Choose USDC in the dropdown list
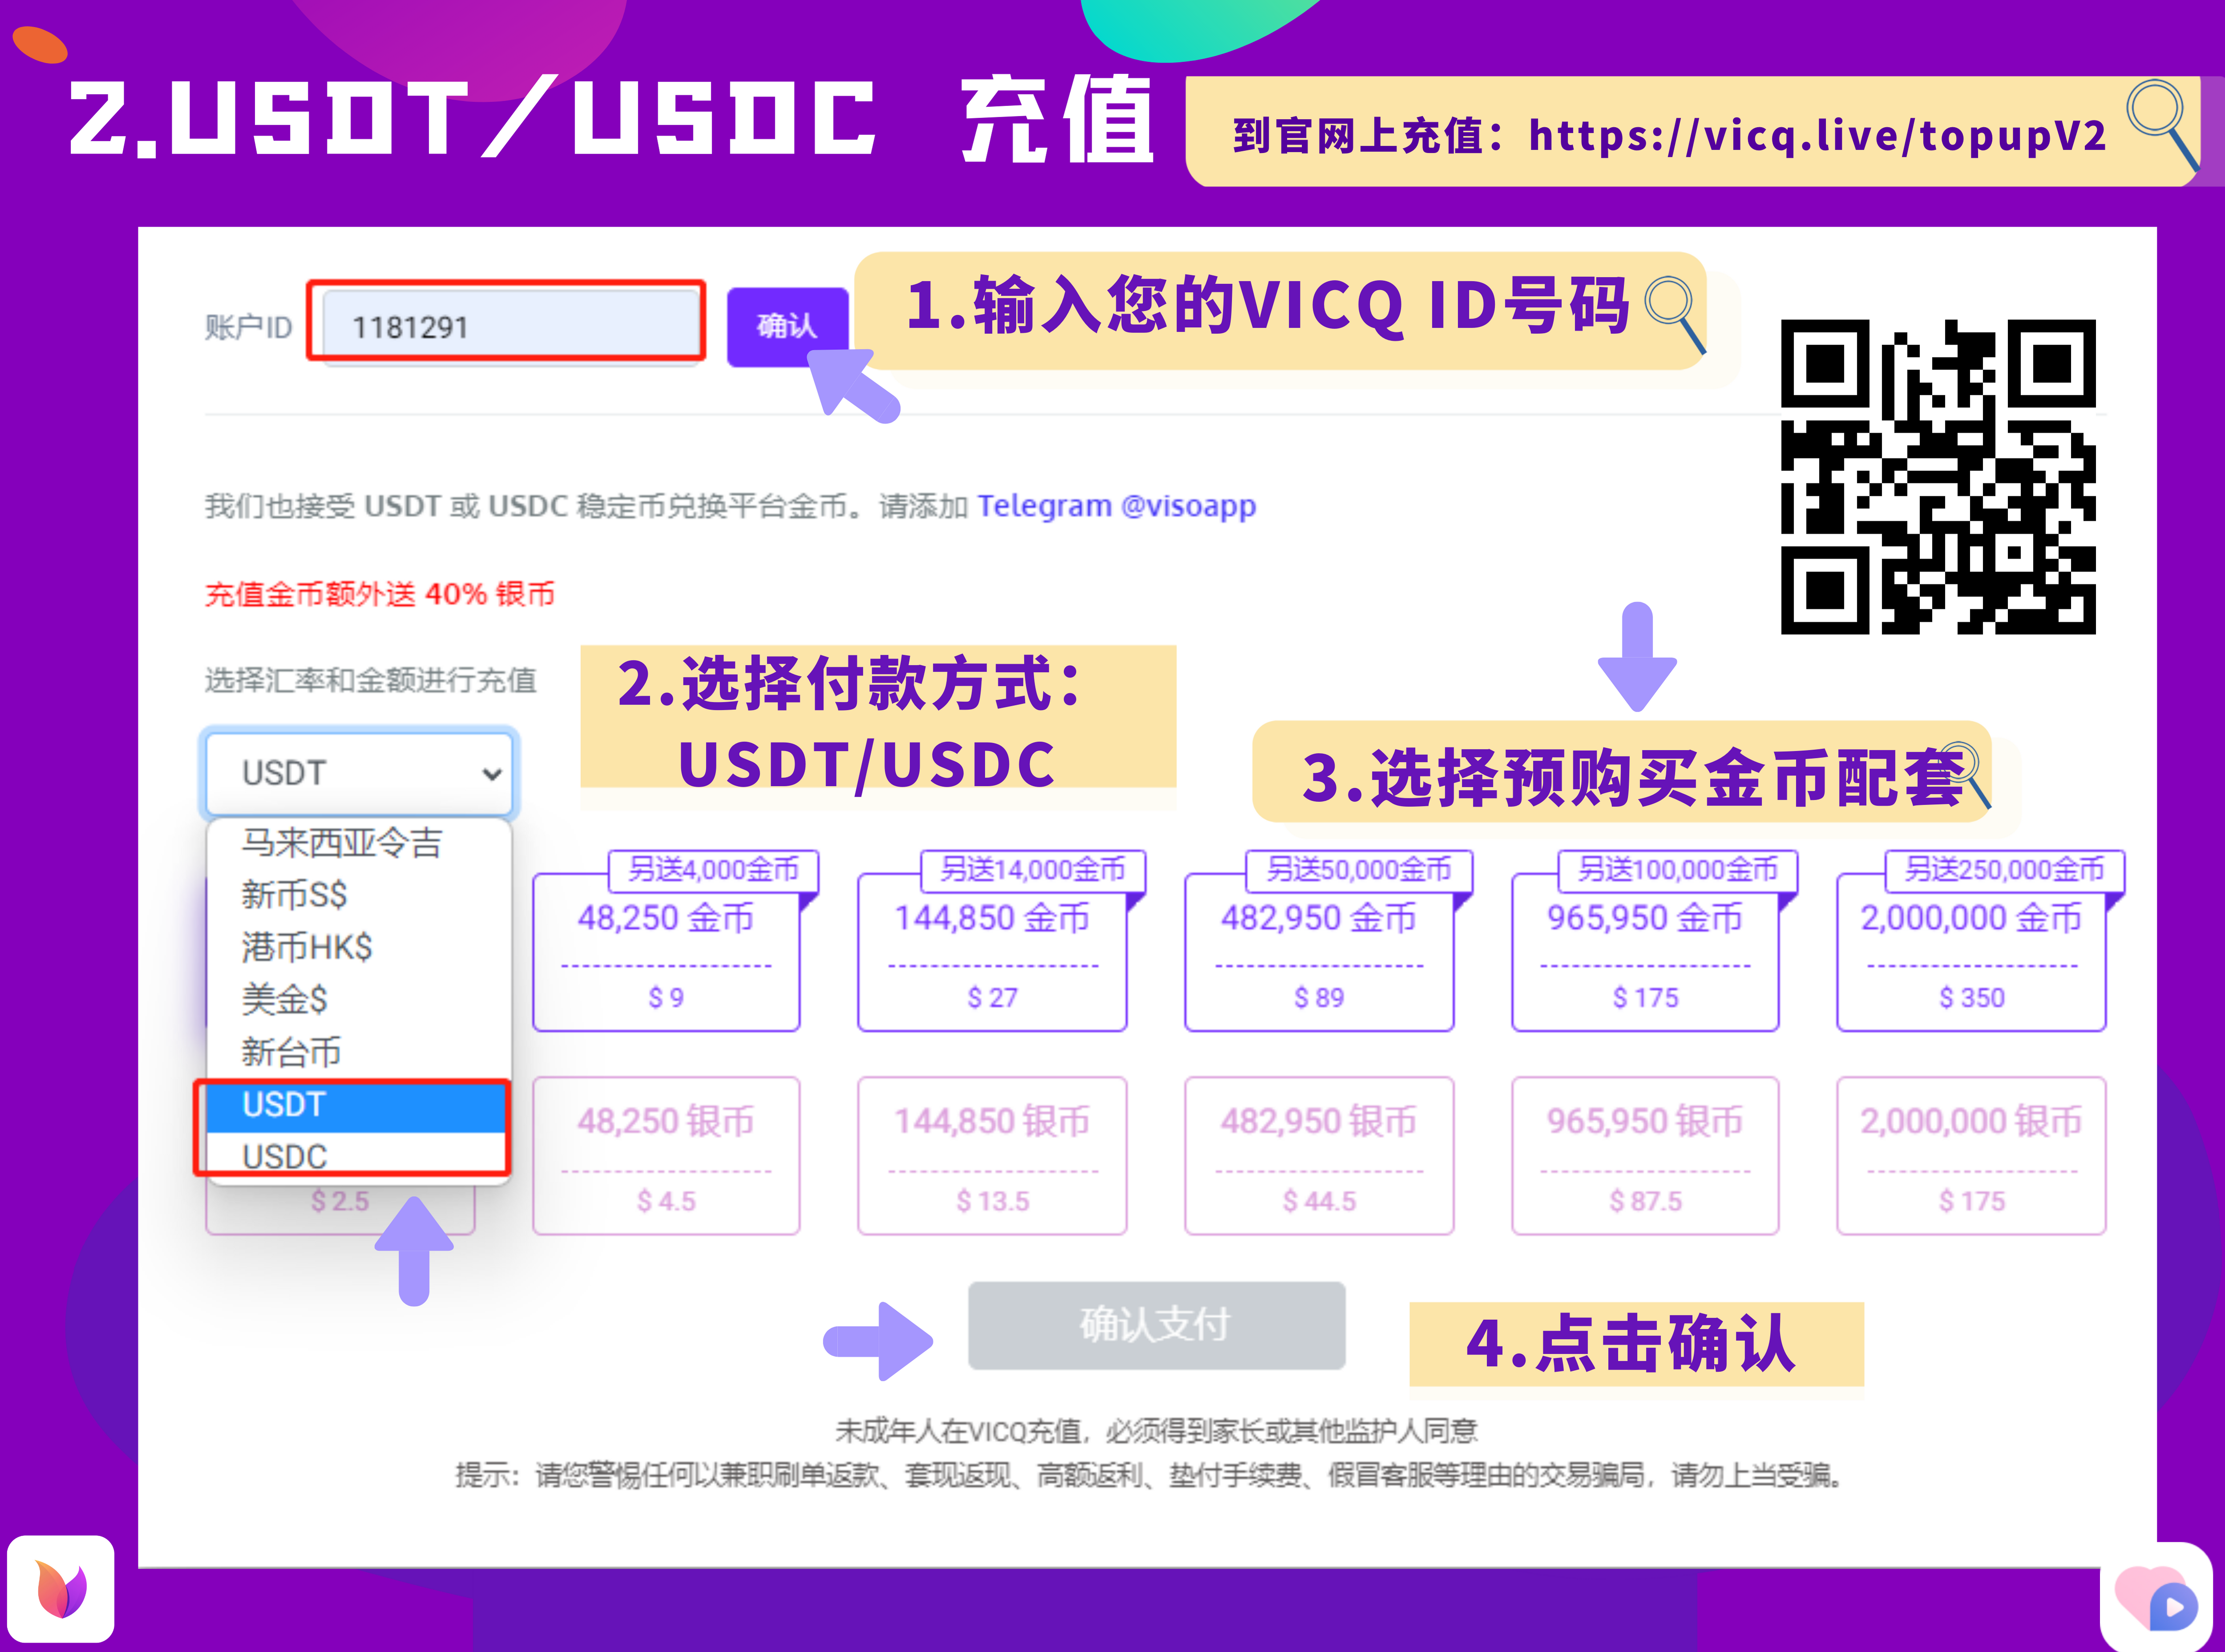The width and height of the screenshot is (2225, 1652). pos(357,1156)
